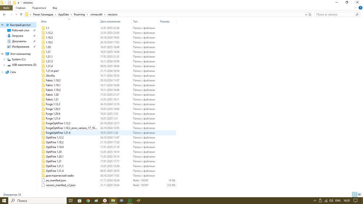
Task: Open the volume speaker tray icon
Action: [x=331, y=200]
